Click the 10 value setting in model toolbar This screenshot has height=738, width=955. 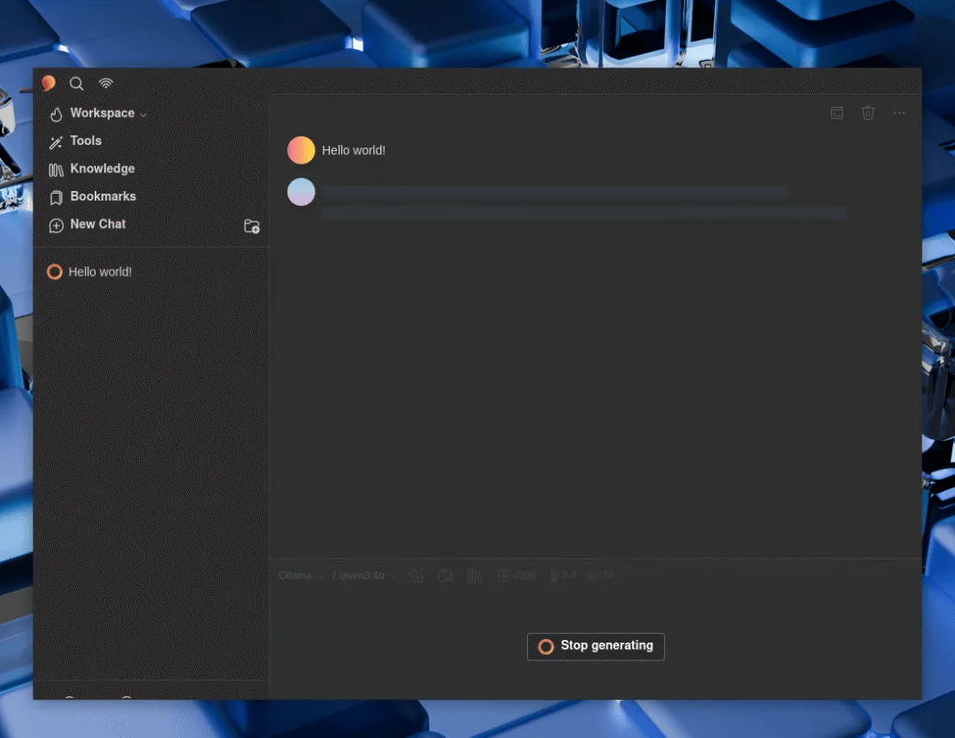(x=601, y=575)
